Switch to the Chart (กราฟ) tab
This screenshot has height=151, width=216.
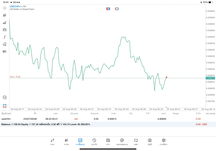[66, 142]
